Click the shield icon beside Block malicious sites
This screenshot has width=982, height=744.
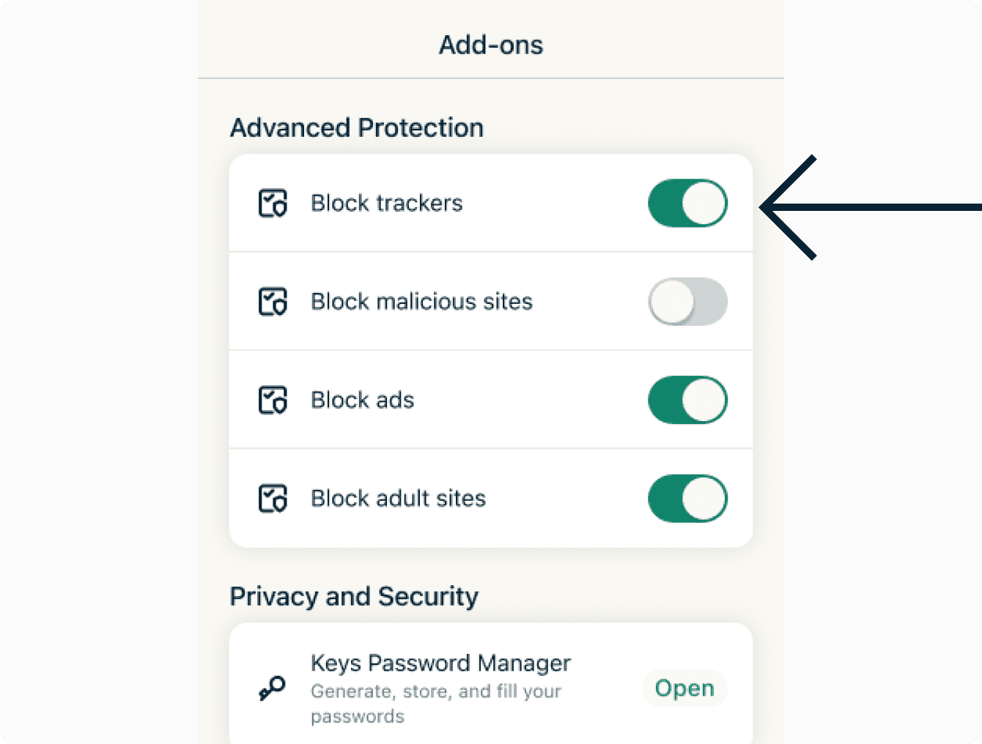point(273,302)
